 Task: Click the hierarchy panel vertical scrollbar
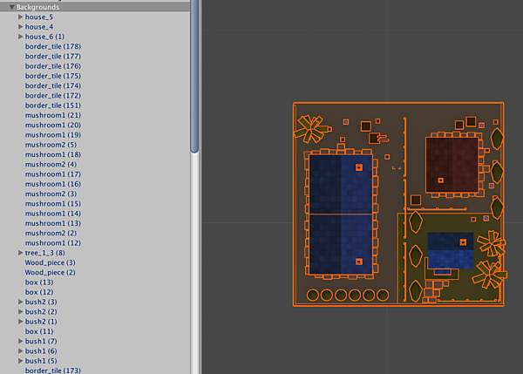pos(195,78)
